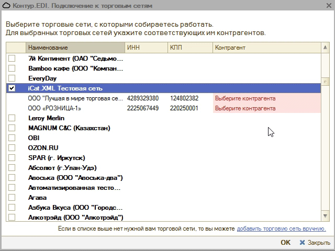The width and height of the screenshot is (335, 251).
Task: Click the scroll-up arrow of the list
Action: [325, 48]
